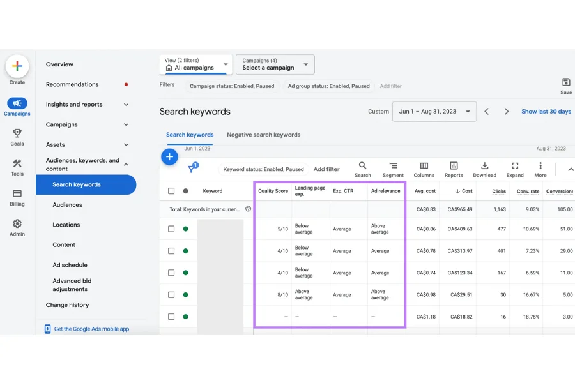Check the box for the 5/10 Quality Score row
575x383 pixels.
coord(171,229)
